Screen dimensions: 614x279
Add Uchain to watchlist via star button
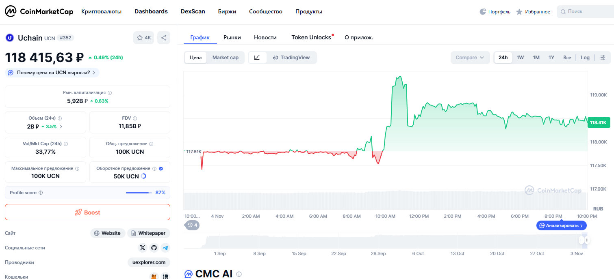click(x=144, y=38)
